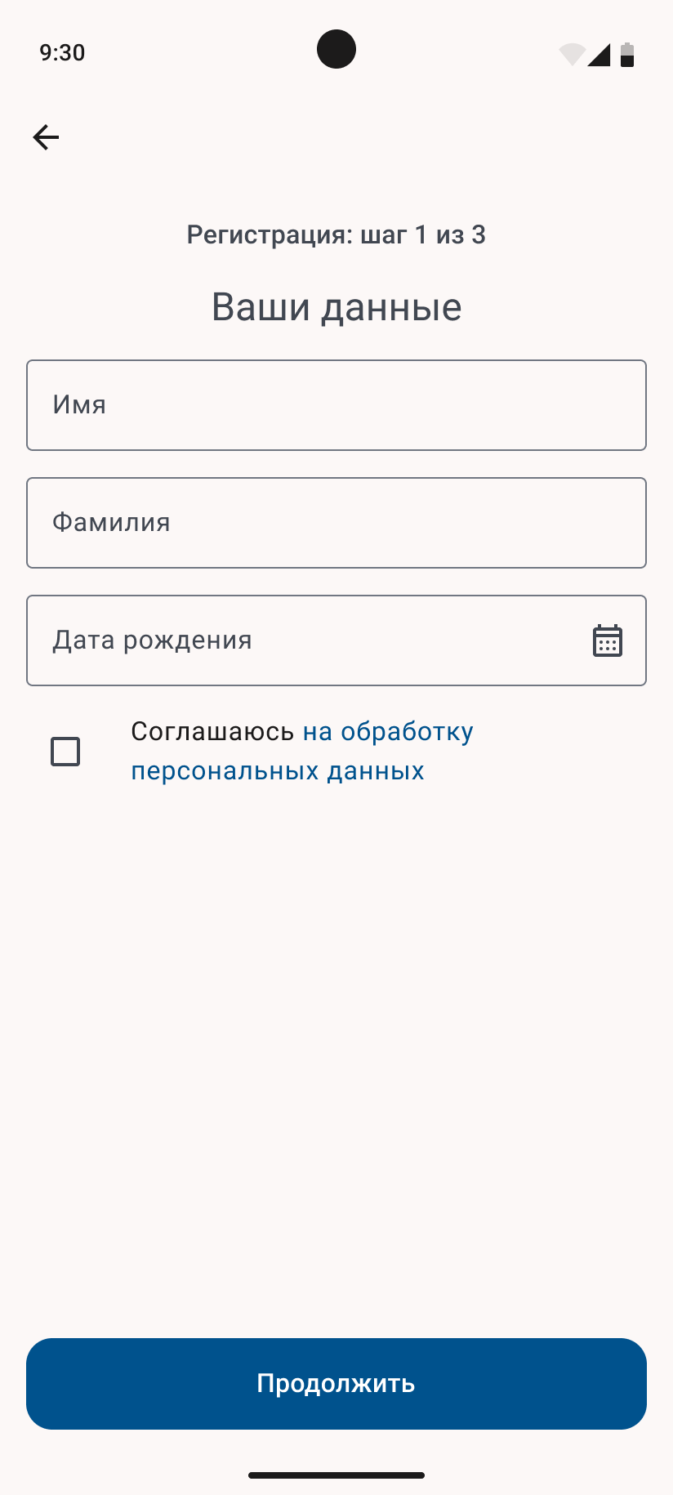Screen dimensions: 673x1495
Task: Open the "персональных данных" link line
Action: click(x=278, y=771)
